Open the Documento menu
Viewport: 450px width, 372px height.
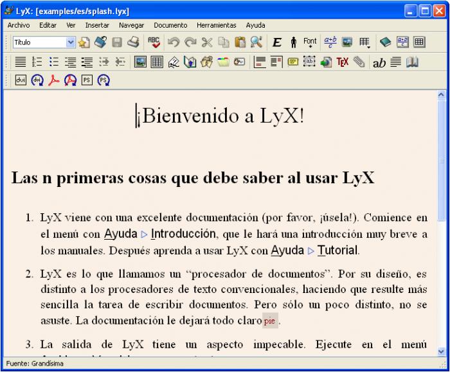tap(170, 25)
